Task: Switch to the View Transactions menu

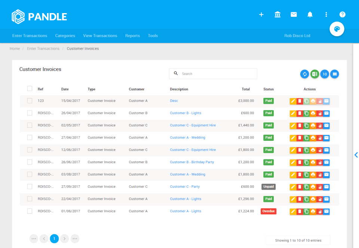Action: click(x=100, y=35)
